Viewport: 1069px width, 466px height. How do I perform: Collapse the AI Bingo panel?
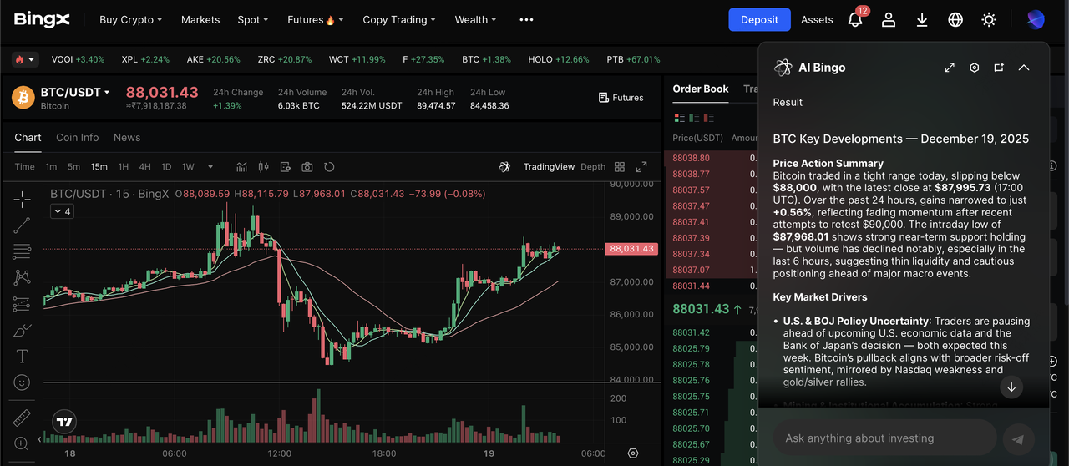point(1024,68)
